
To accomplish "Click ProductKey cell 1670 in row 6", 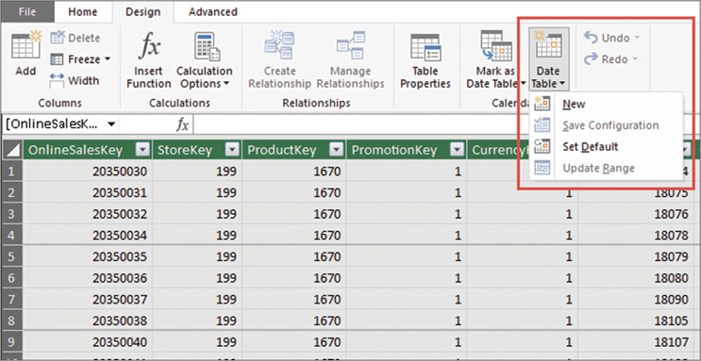I will click(293, 278).
